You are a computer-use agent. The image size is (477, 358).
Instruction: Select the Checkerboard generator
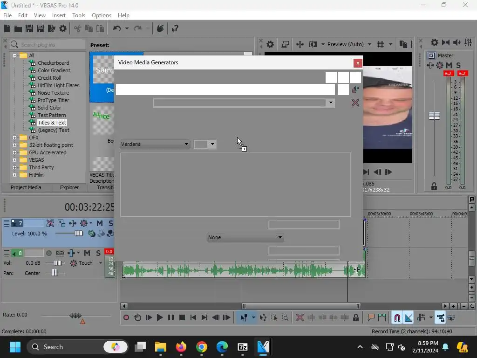(x=53, y=63)
